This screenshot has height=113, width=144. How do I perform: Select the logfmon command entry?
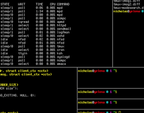[x=63, y=32]
